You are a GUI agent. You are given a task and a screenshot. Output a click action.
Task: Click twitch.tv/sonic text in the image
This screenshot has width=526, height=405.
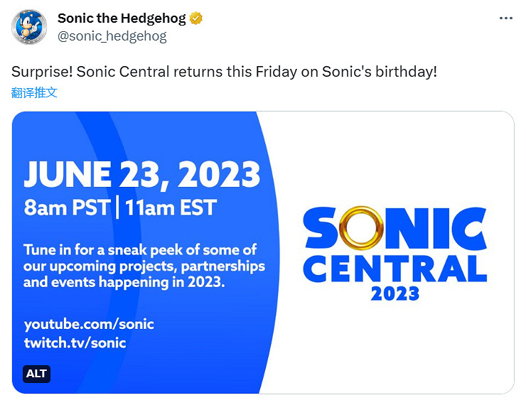(75, 342)
